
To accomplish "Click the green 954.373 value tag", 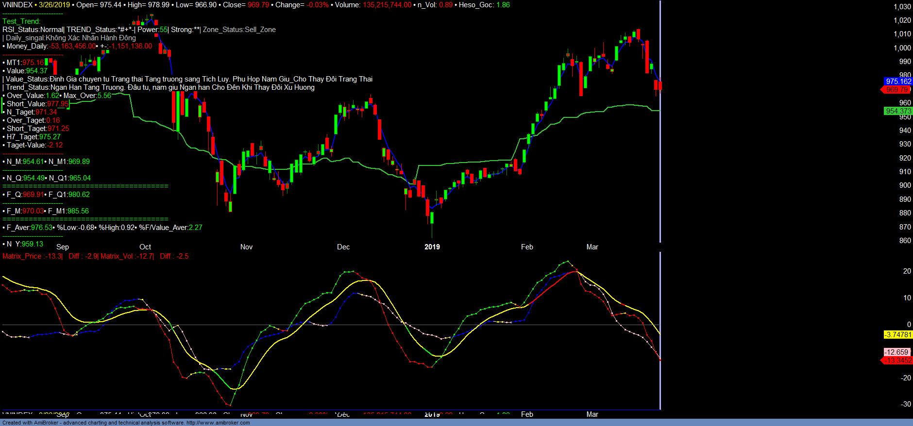I will click(x=898, y=111).
